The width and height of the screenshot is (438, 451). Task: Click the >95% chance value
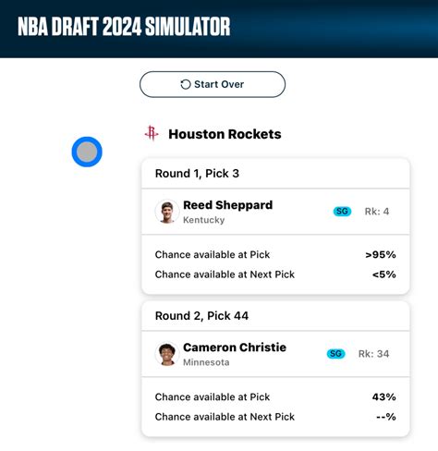click(381, 255)
